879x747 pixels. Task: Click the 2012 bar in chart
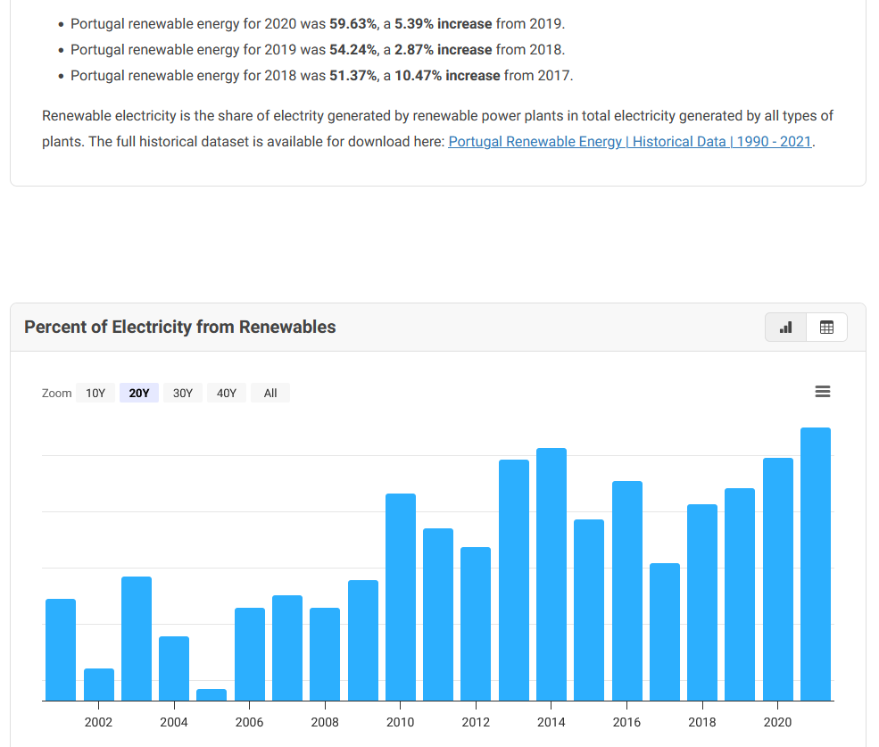[476, 624]
